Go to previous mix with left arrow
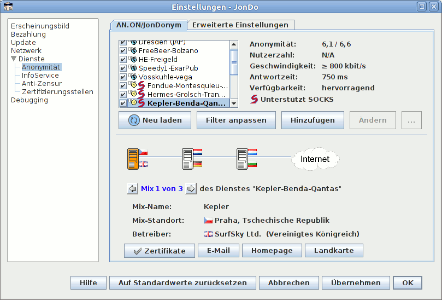This screenshot has height=300, width=442. [x=132, y=188]
